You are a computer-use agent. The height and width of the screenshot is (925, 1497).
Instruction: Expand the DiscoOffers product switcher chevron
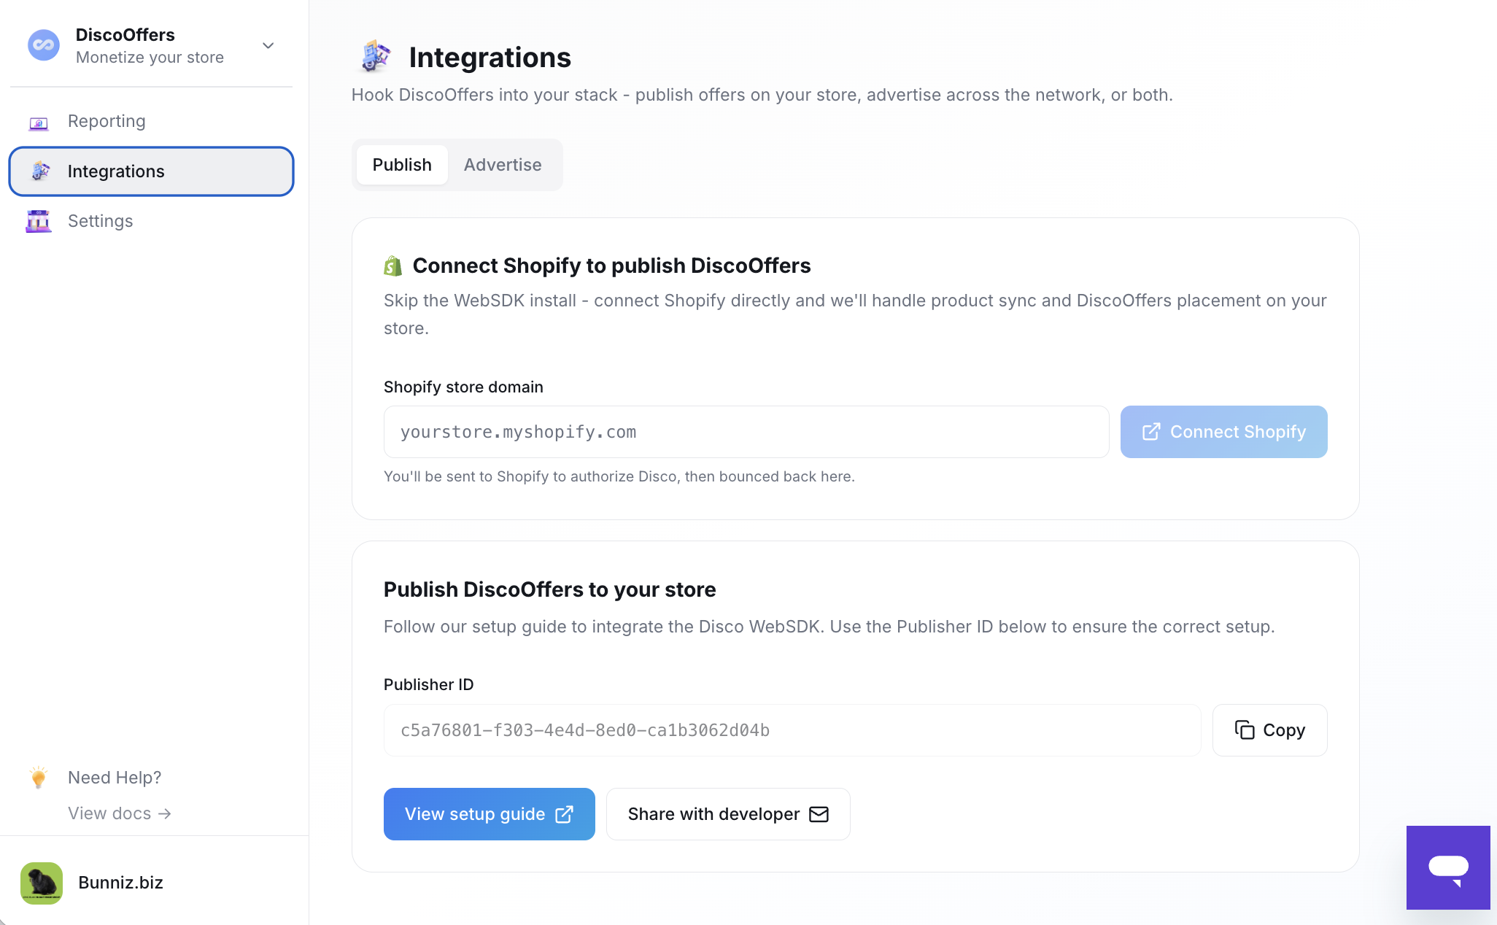pyautogui.click(x=268, y=45)
